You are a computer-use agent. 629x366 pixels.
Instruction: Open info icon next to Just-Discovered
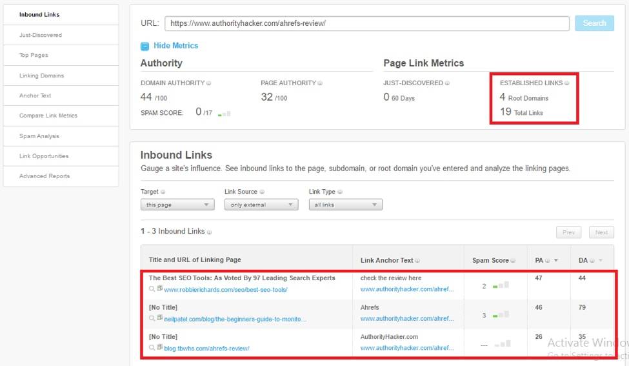[x=447, y=83]
